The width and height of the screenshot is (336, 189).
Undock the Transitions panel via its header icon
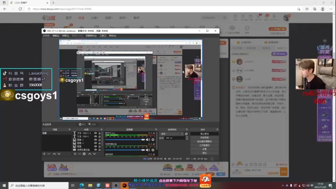tap(187, 129)
